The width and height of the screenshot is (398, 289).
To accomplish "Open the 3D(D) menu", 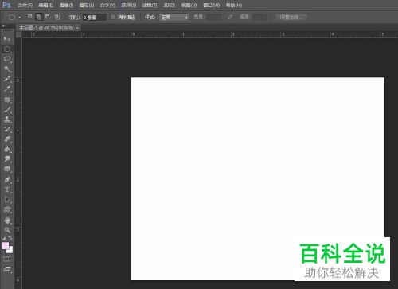I will coord(169,6).
